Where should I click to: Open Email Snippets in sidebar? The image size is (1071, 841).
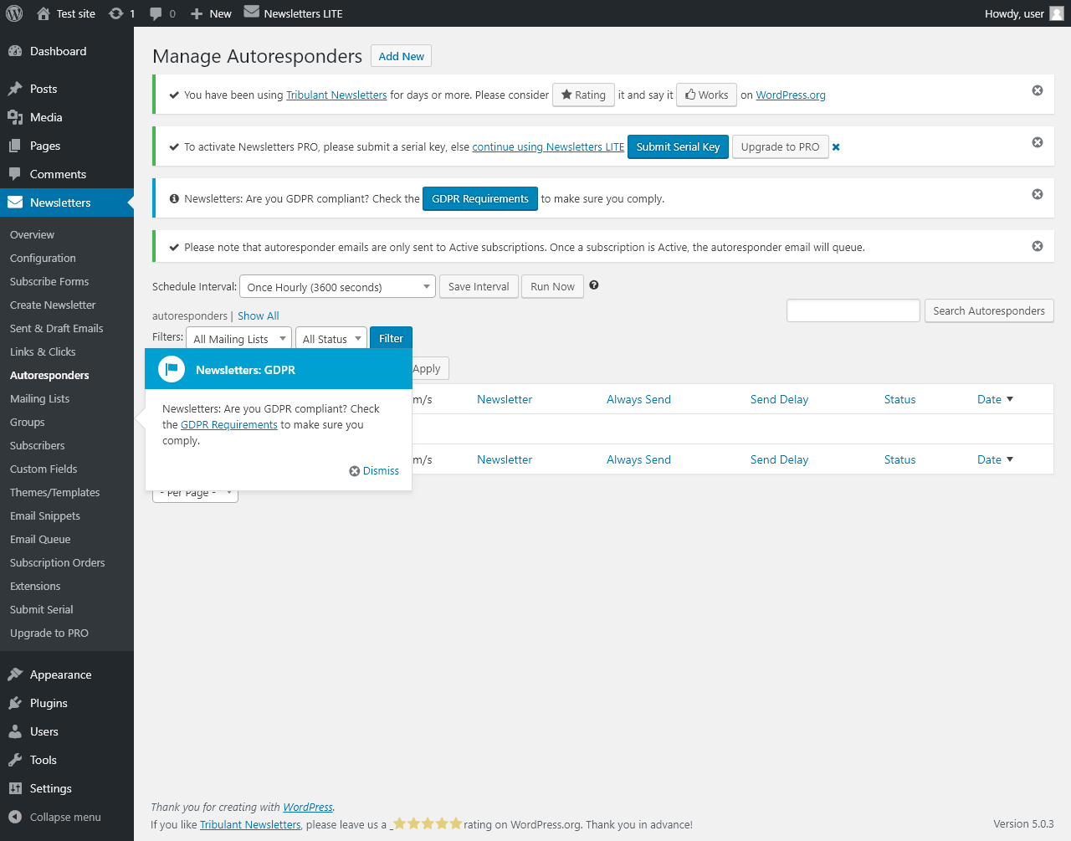tap(45, 516)
